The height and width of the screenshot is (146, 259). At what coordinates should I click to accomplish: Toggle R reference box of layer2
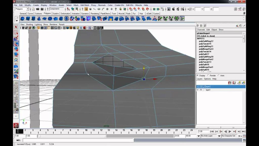(201, 87)
